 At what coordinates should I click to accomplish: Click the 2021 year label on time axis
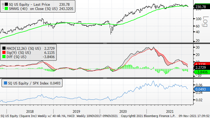point(170,111)
